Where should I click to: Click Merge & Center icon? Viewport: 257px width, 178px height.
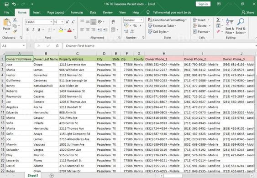[x=113, y=30]
